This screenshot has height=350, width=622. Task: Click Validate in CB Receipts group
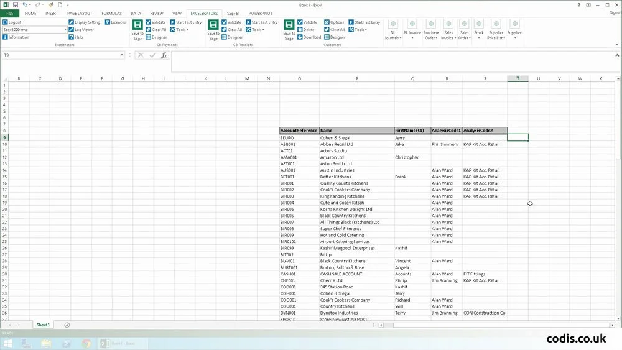(x=231, y=22)
